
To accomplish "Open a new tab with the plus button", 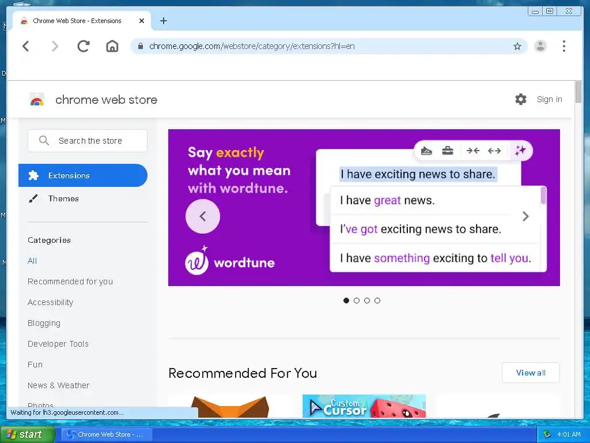I will pyautogui.click(x=163, y=21).
